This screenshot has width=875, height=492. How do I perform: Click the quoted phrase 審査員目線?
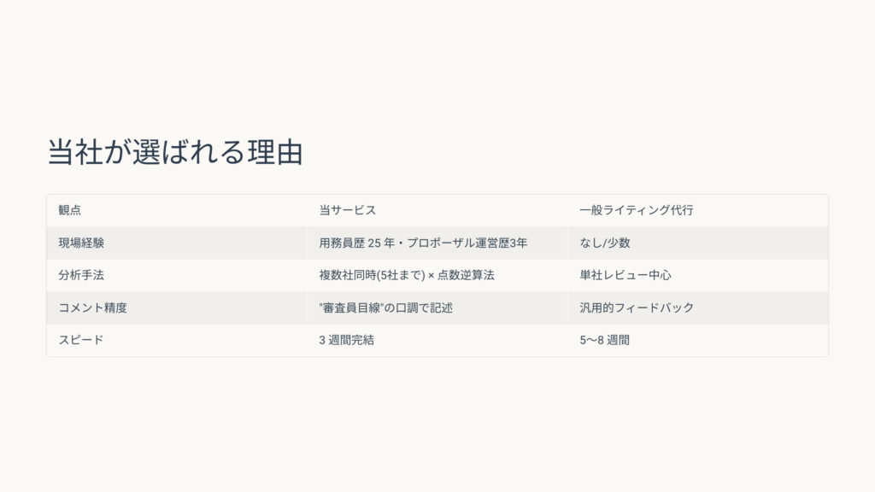coord(350,307)
